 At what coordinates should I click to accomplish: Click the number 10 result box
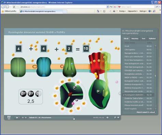click(86, 49)
